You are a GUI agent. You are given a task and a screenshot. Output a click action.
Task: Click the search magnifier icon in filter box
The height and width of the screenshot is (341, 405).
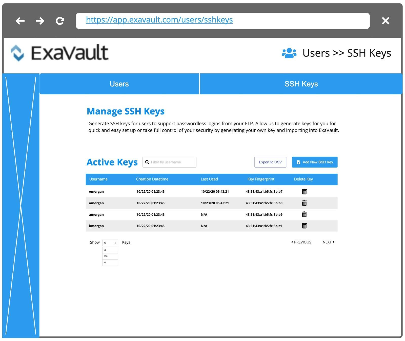pos(147,162)
